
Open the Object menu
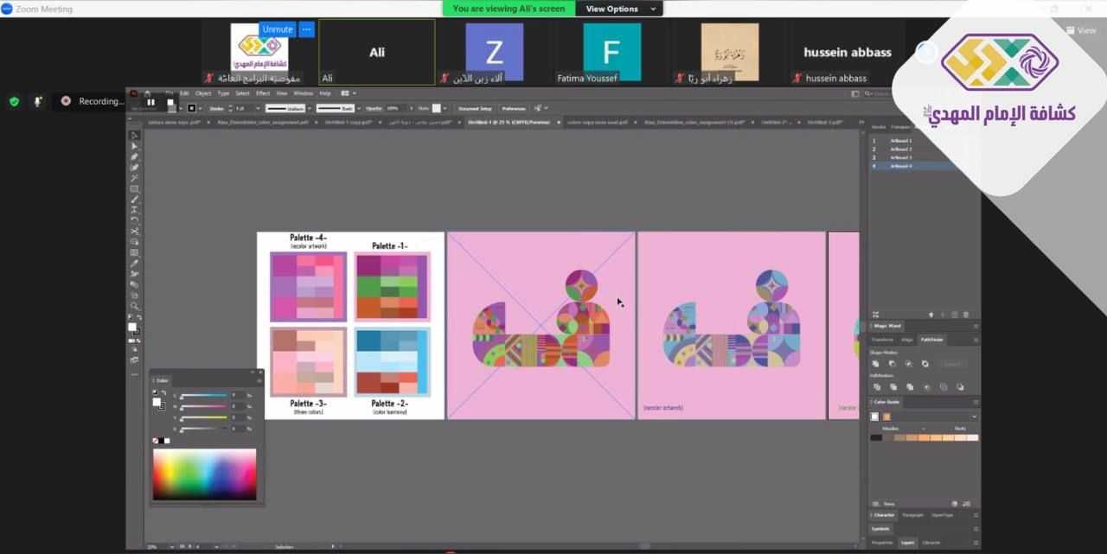point(202,93)
